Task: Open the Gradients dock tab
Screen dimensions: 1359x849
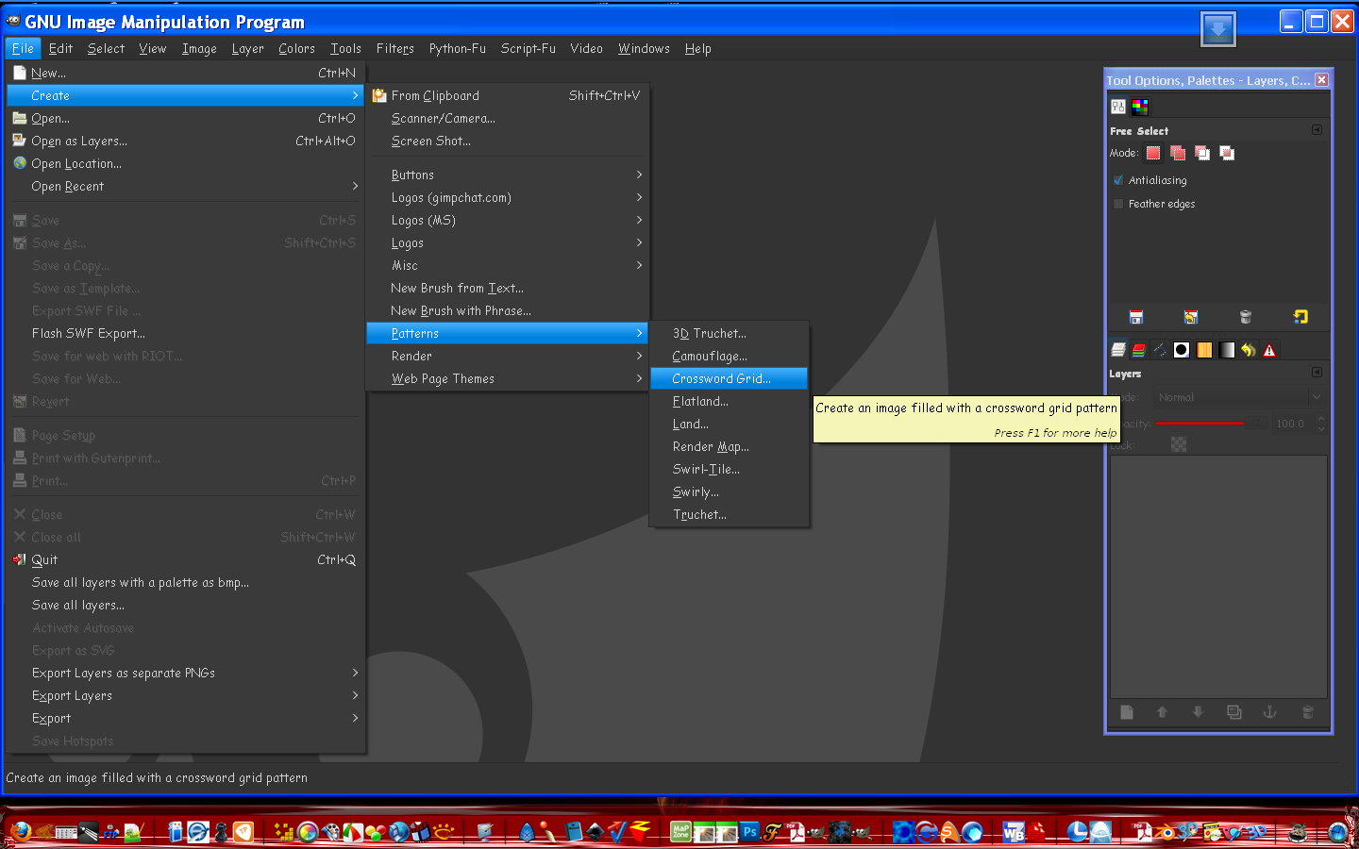Action: coord(1226,350)
